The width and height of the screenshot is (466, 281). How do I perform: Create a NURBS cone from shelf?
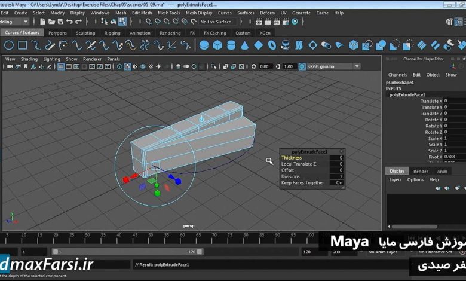tap(245, 45)
